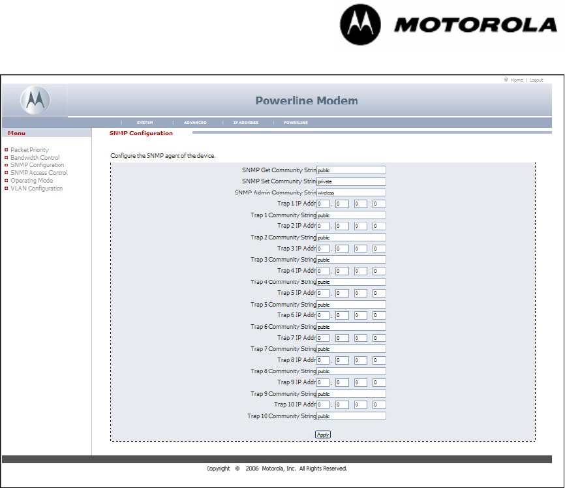The height and width of the screenshot is (488, 565).
Task: Log out via the Logout link
Action: (536, 80)
